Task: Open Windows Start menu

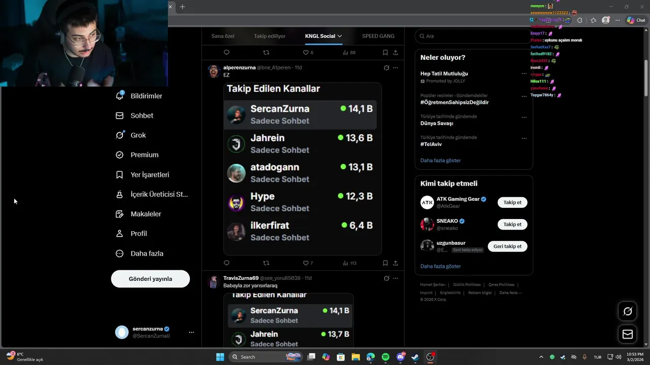Action: (220, 357)
